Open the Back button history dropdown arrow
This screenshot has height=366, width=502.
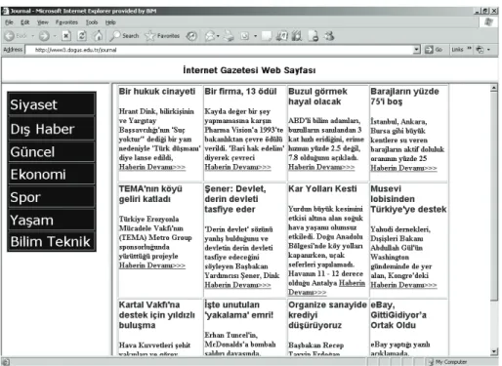click(33, 36)
